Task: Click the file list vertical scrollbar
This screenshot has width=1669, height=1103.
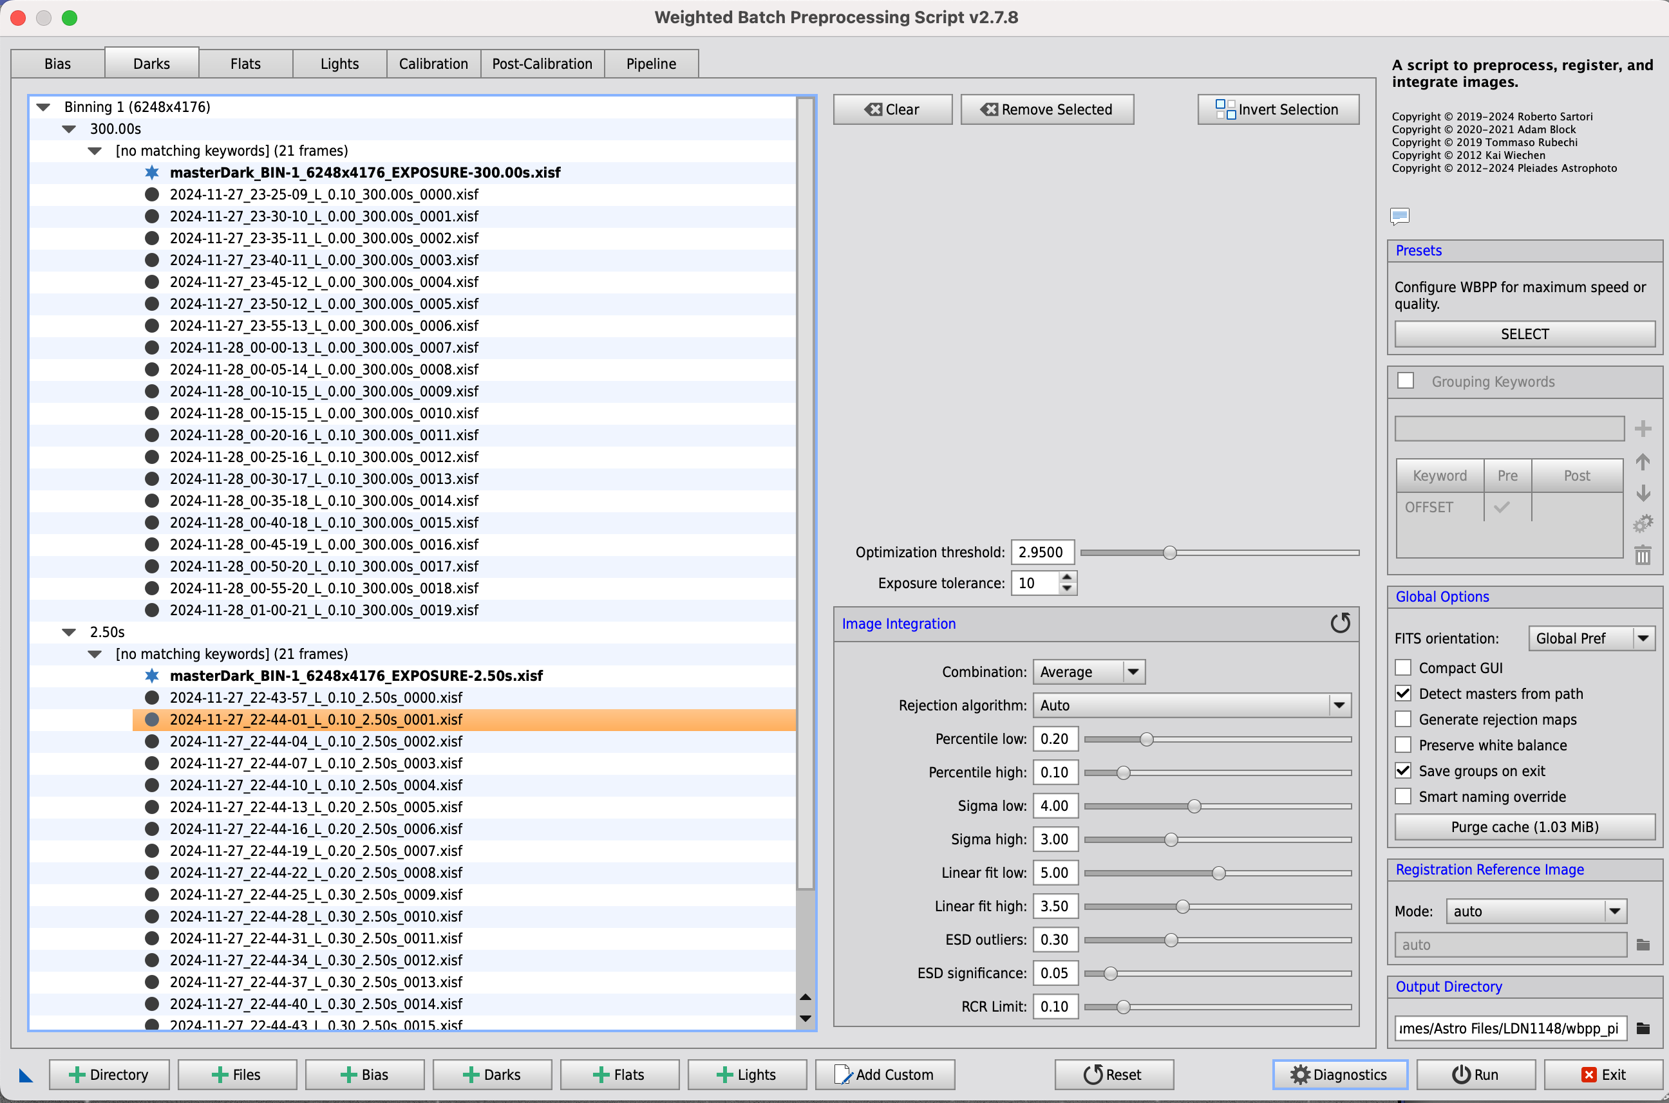Action: pos(806,492)
